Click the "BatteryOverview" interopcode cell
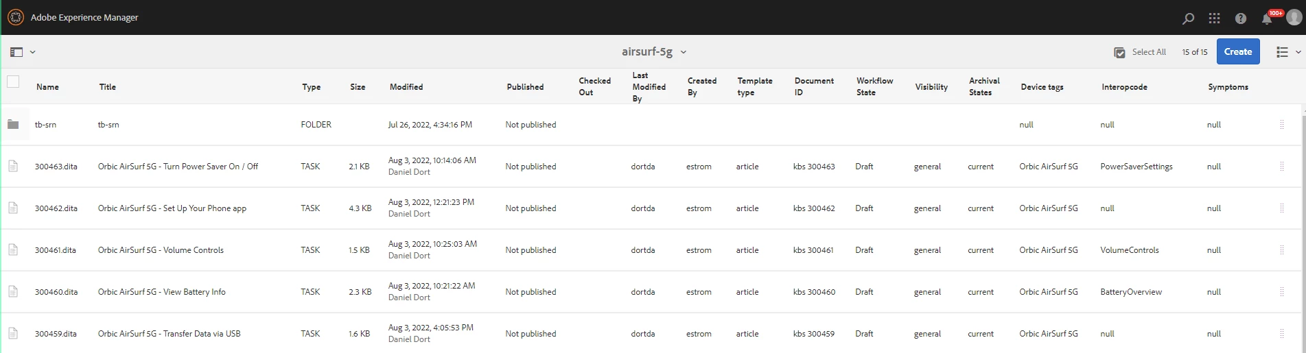Image resolution: width=1306 pixels, height=353 pixels. point(1130,292)
